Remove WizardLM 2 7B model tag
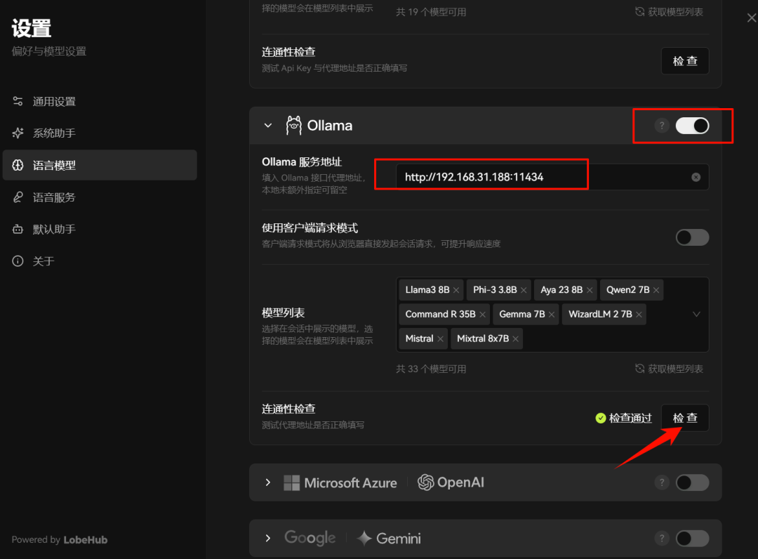The width and height of the screenshot is (758, 559). 639,315
